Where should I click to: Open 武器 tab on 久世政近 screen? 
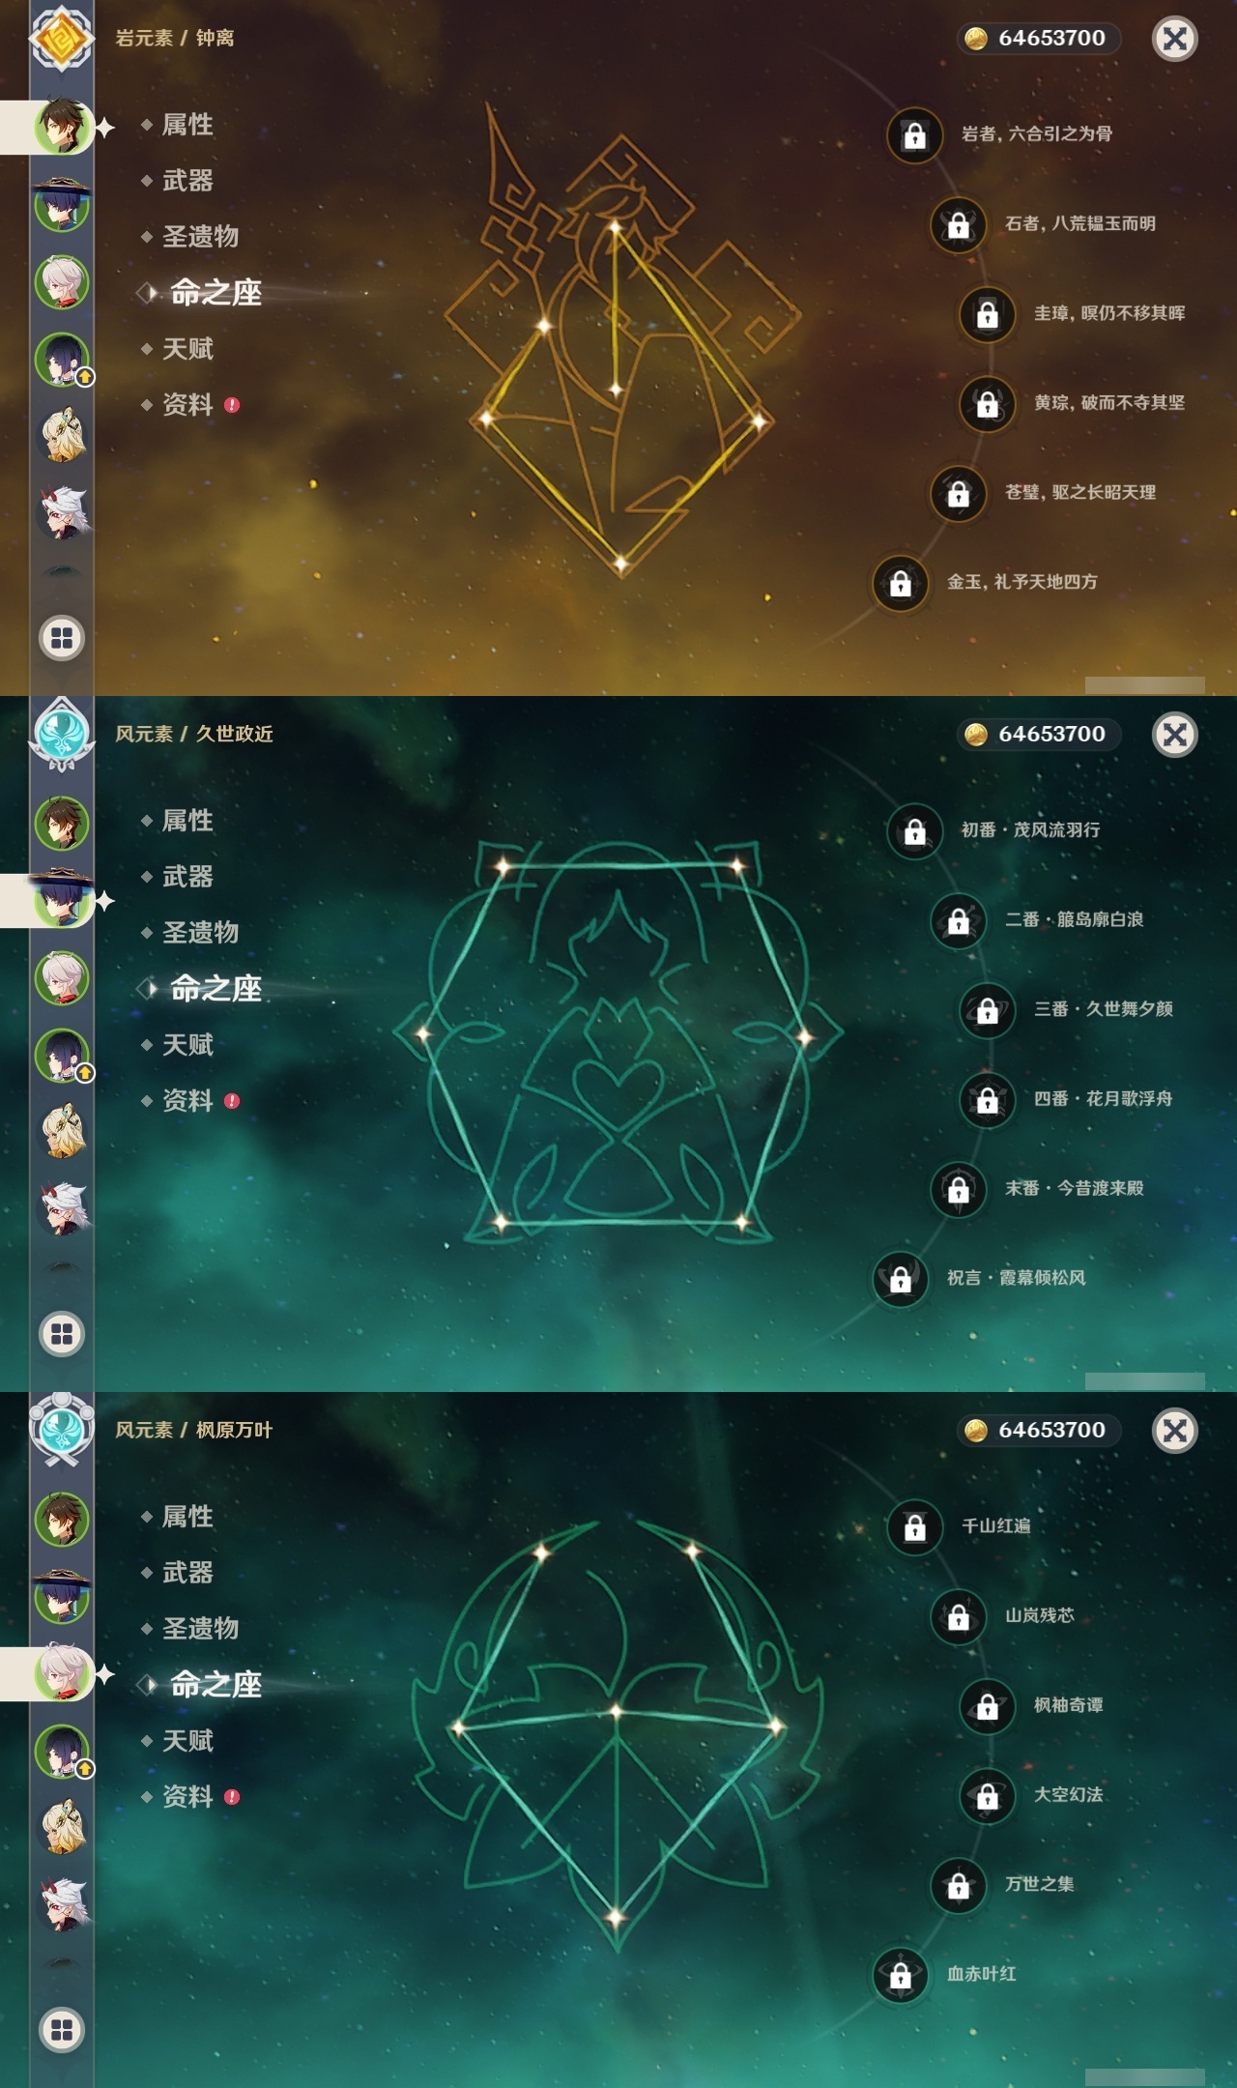coord(187,877)
